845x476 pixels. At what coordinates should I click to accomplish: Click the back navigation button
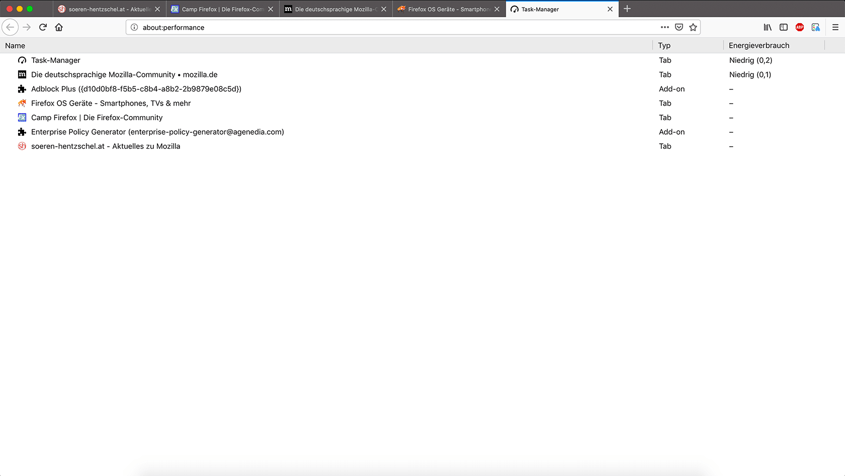point(10,27)
